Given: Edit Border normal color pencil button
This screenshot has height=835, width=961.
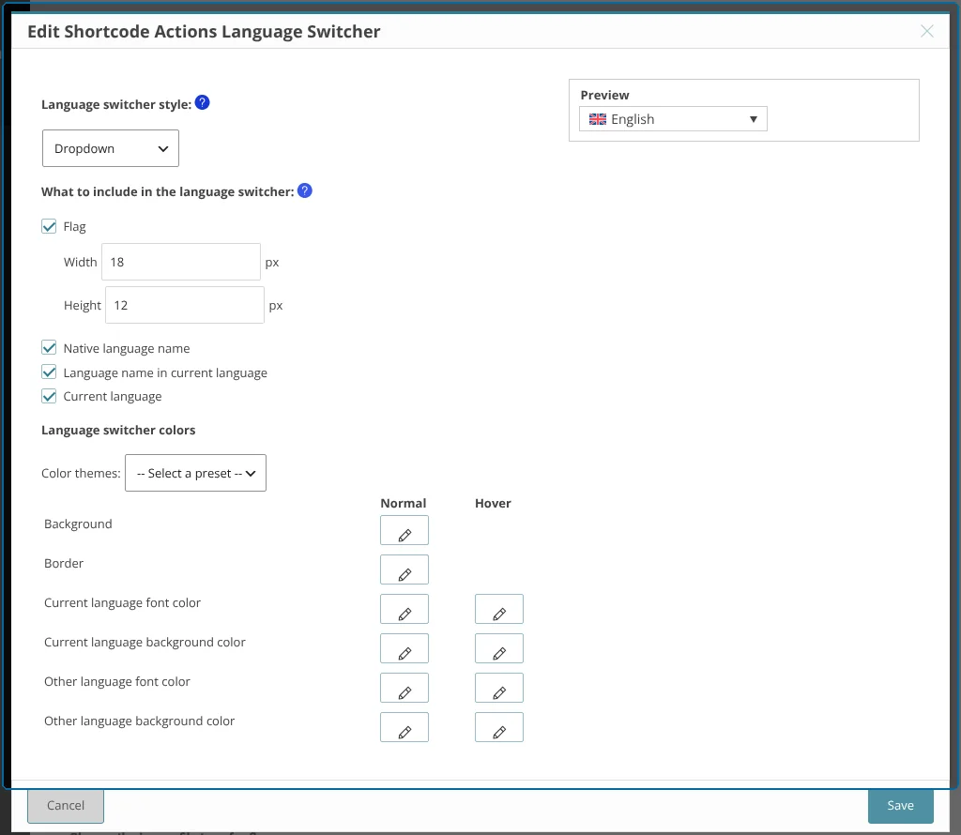Looking at the screenshot, I should [404, 569].
